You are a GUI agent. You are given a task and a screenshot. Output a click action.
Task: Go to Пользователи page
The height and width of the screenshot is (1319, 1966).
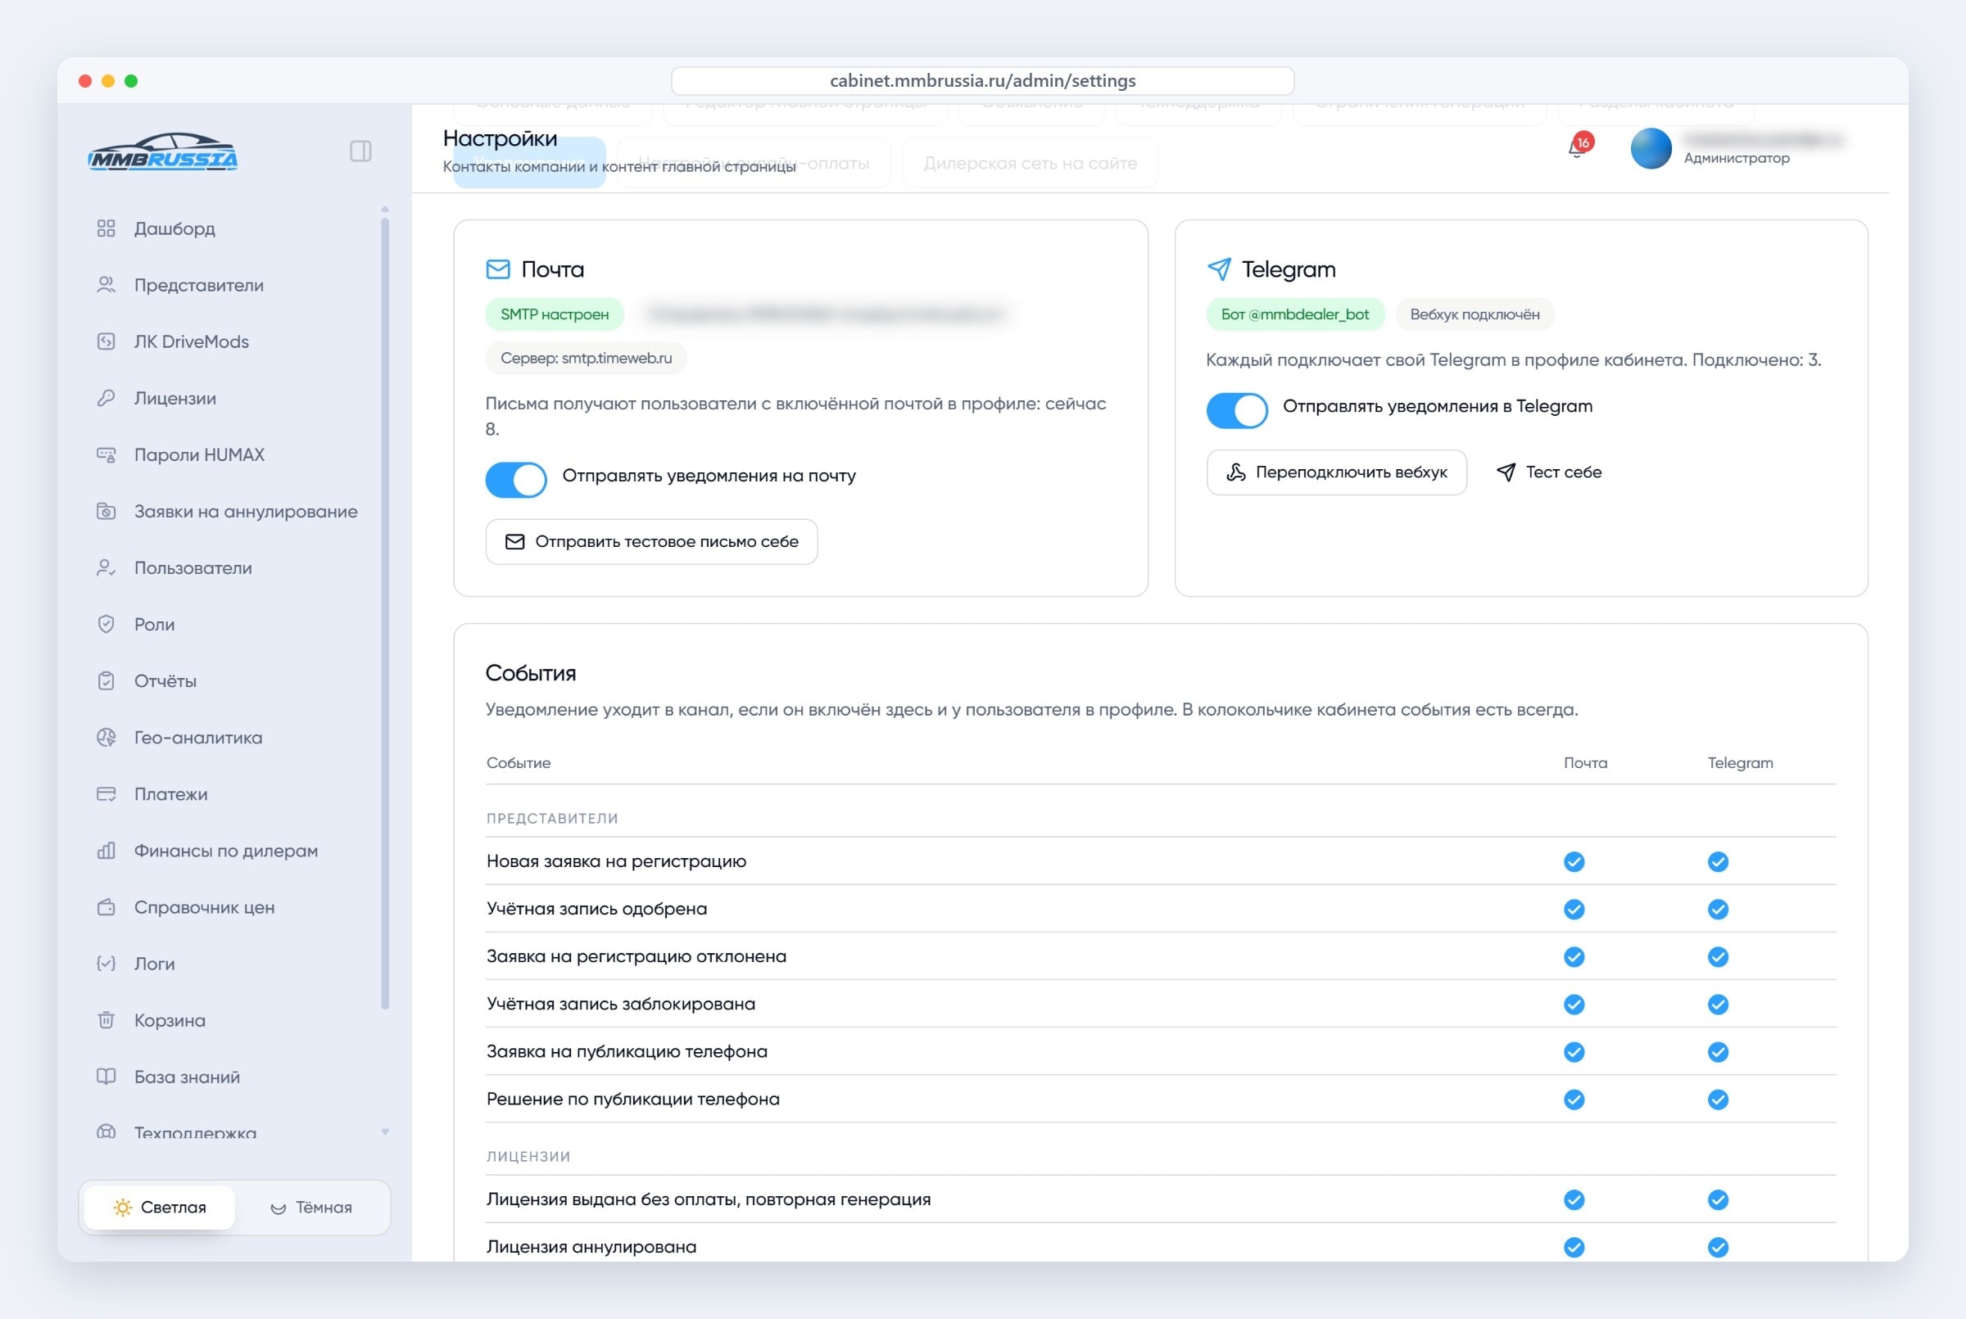(193, 568)
